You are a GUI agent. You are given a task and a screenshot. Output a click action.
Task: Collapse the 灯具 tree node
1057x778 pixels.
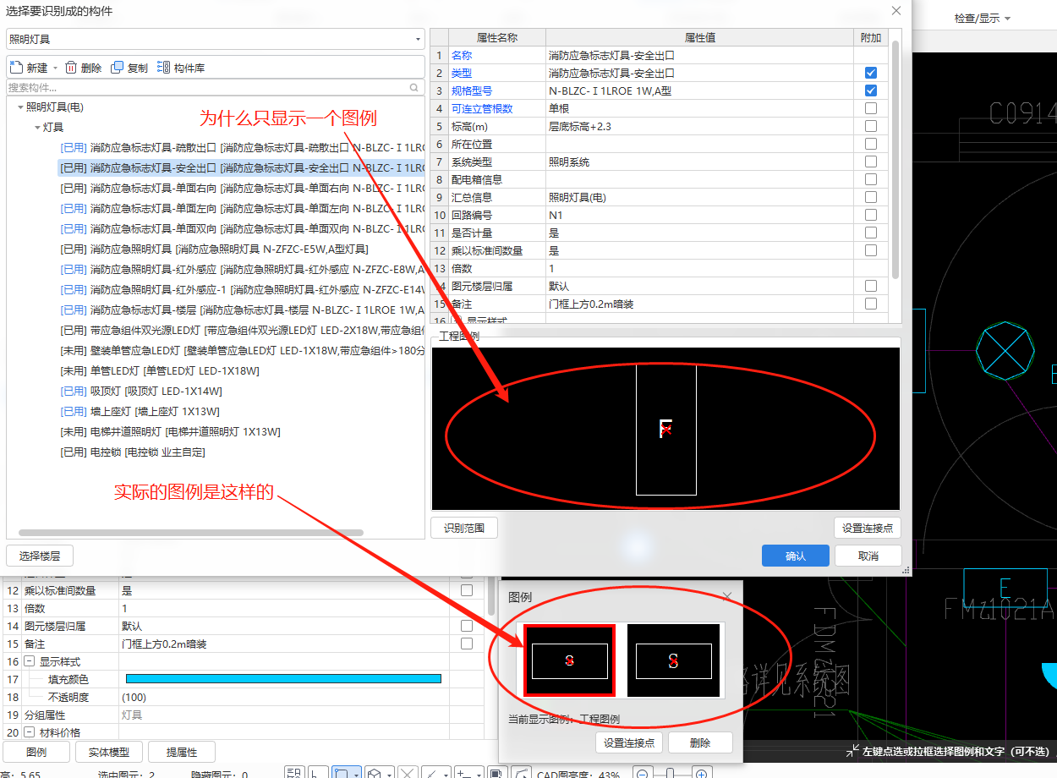click(37, 128)
